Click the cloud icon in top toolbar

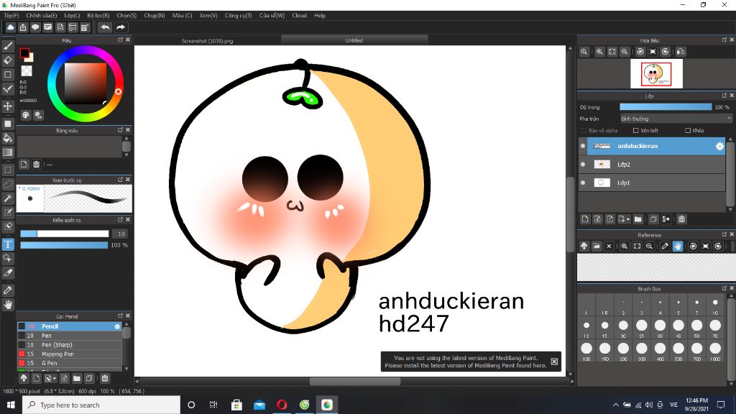(x=10, y=28)
